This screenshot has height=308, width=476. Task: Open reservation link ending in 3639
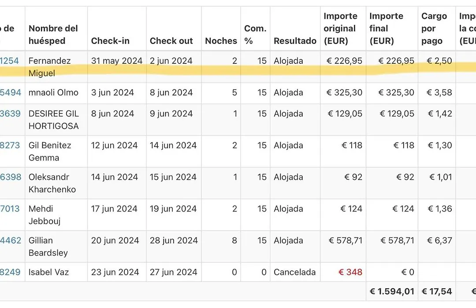tap(10, 114)
